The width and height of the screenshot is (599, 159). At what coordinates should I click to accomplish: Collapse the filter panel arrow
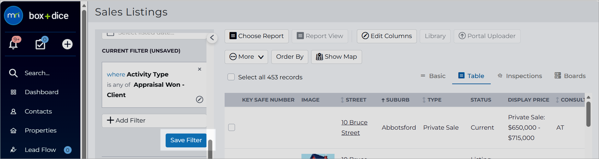pyautogui.click(x=212, y=38)
